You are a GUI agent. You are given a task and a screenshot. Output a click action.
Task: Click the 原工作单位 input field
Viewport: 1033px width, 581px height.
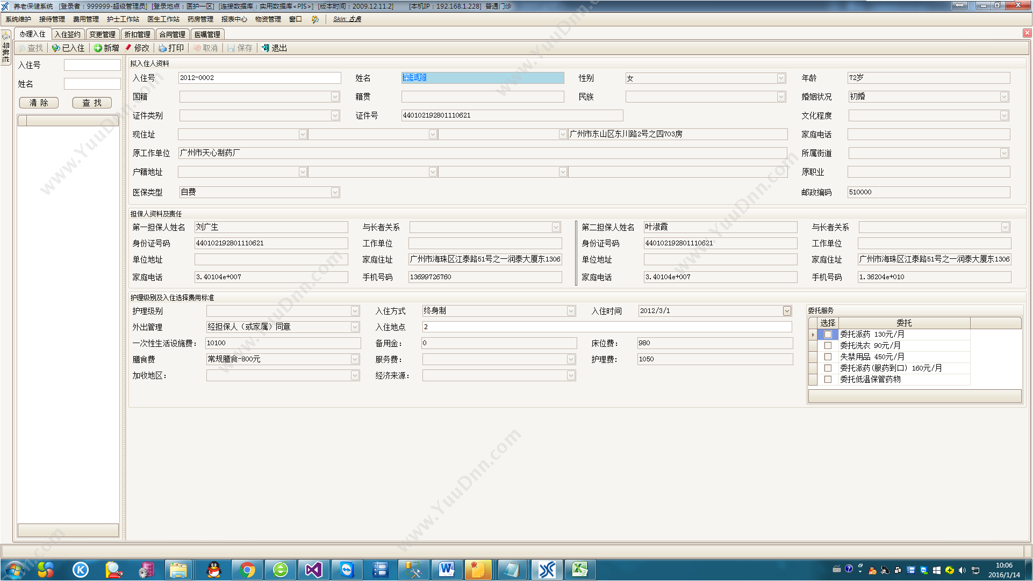[x=483, y=153]
